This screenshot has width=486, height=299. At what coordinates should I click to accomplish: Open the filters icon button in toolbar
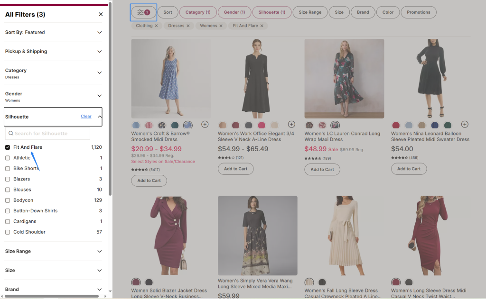(x=143, y=12)
